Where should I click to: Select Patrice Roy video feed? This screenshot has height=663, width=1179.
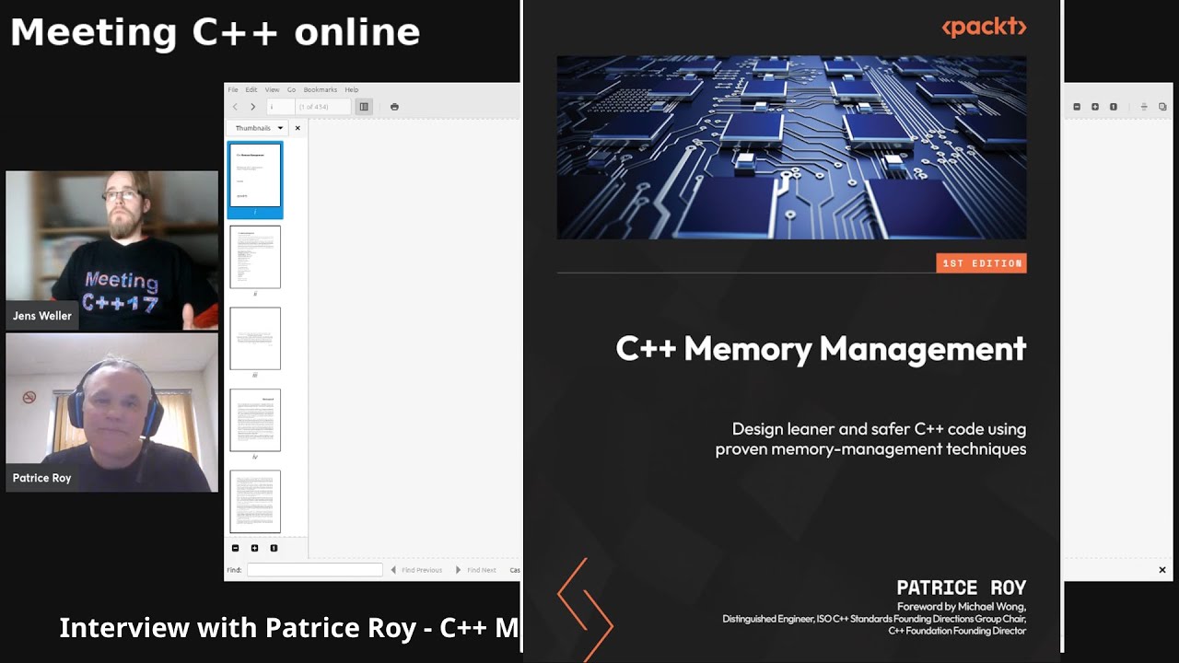[112, 413]
